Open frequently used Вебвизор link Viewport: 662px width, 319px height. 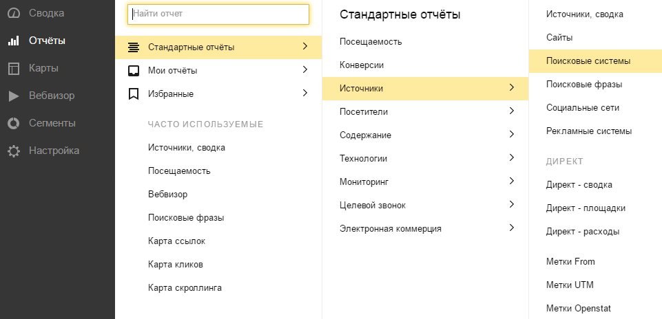pyautogui.click(x=167, y=195)
